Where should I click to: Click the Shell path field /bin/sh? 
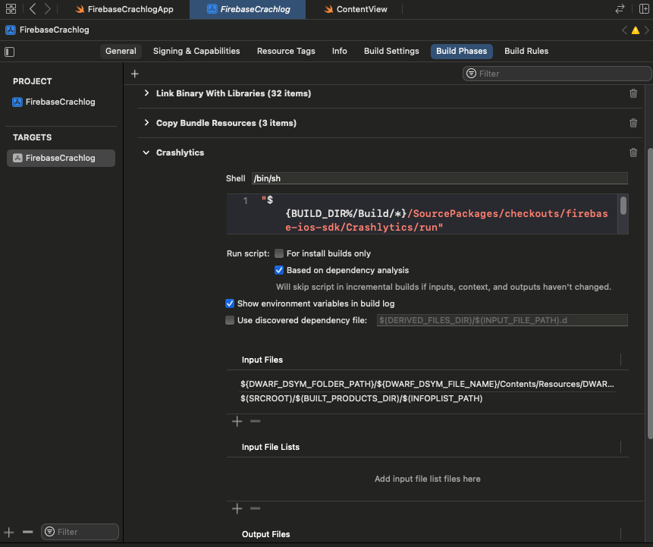click(440, 178)
